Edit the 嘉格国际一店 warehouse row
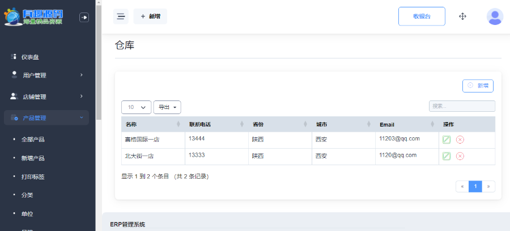The width and height of the screenshot is (510, 231). coord(447,140)
